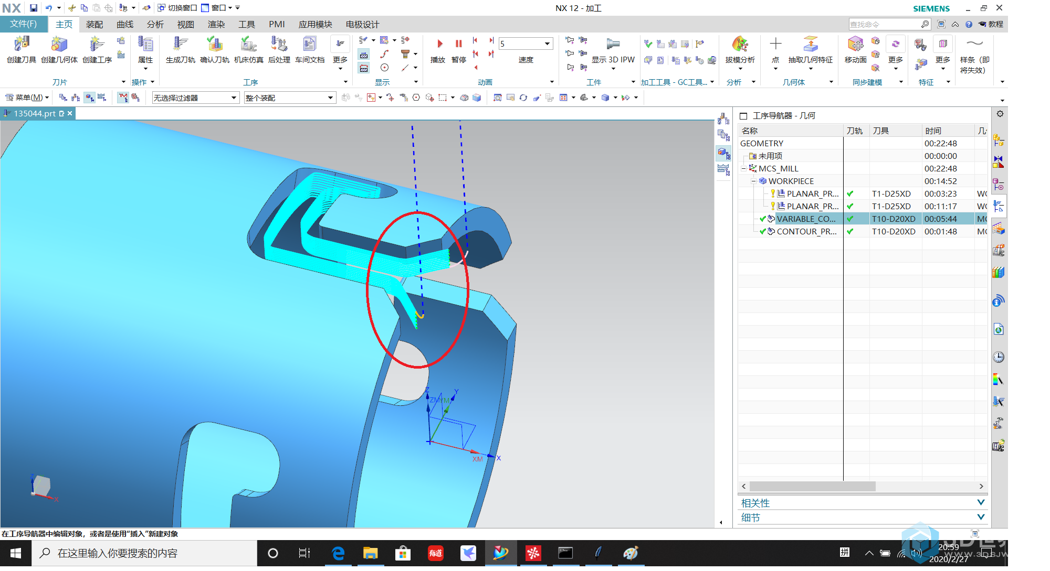Switch to the Curve (曲线) tab
1050x571 pixels.
pos(125,24)
